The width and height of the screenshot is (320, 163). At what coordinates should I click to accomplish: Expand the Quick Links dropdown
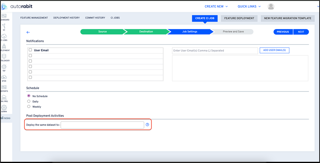pos(249,6)
